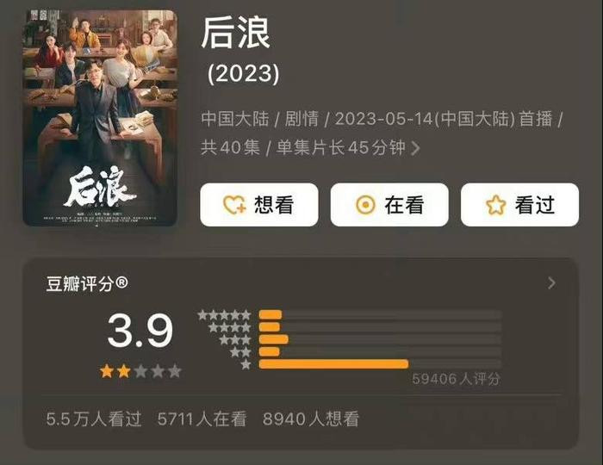This screenshot has height=465, width=603.
Task: Open the 后浪 poster thumbnail
Action: point(100,118)
